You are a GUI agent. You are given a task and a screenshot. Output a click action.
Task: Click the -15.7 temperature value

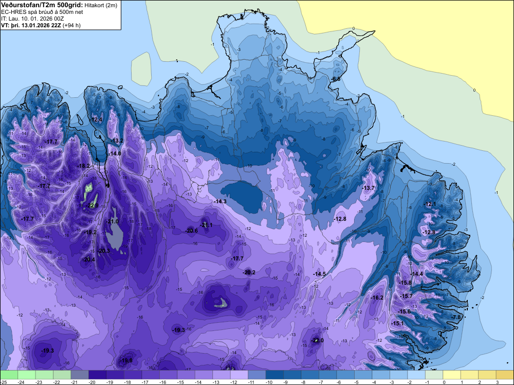(x=407, y=296)
